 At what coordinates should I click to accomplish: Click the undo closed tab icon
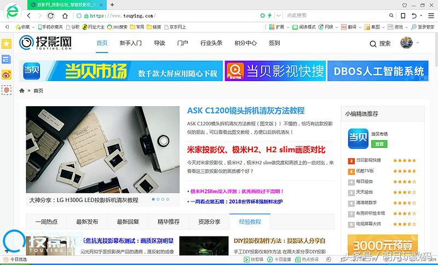(414, 16)
